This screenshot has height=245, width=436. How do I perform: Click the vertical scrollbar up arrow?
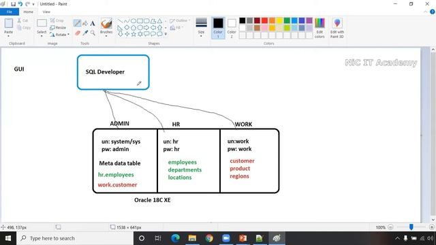pos(433,50)
